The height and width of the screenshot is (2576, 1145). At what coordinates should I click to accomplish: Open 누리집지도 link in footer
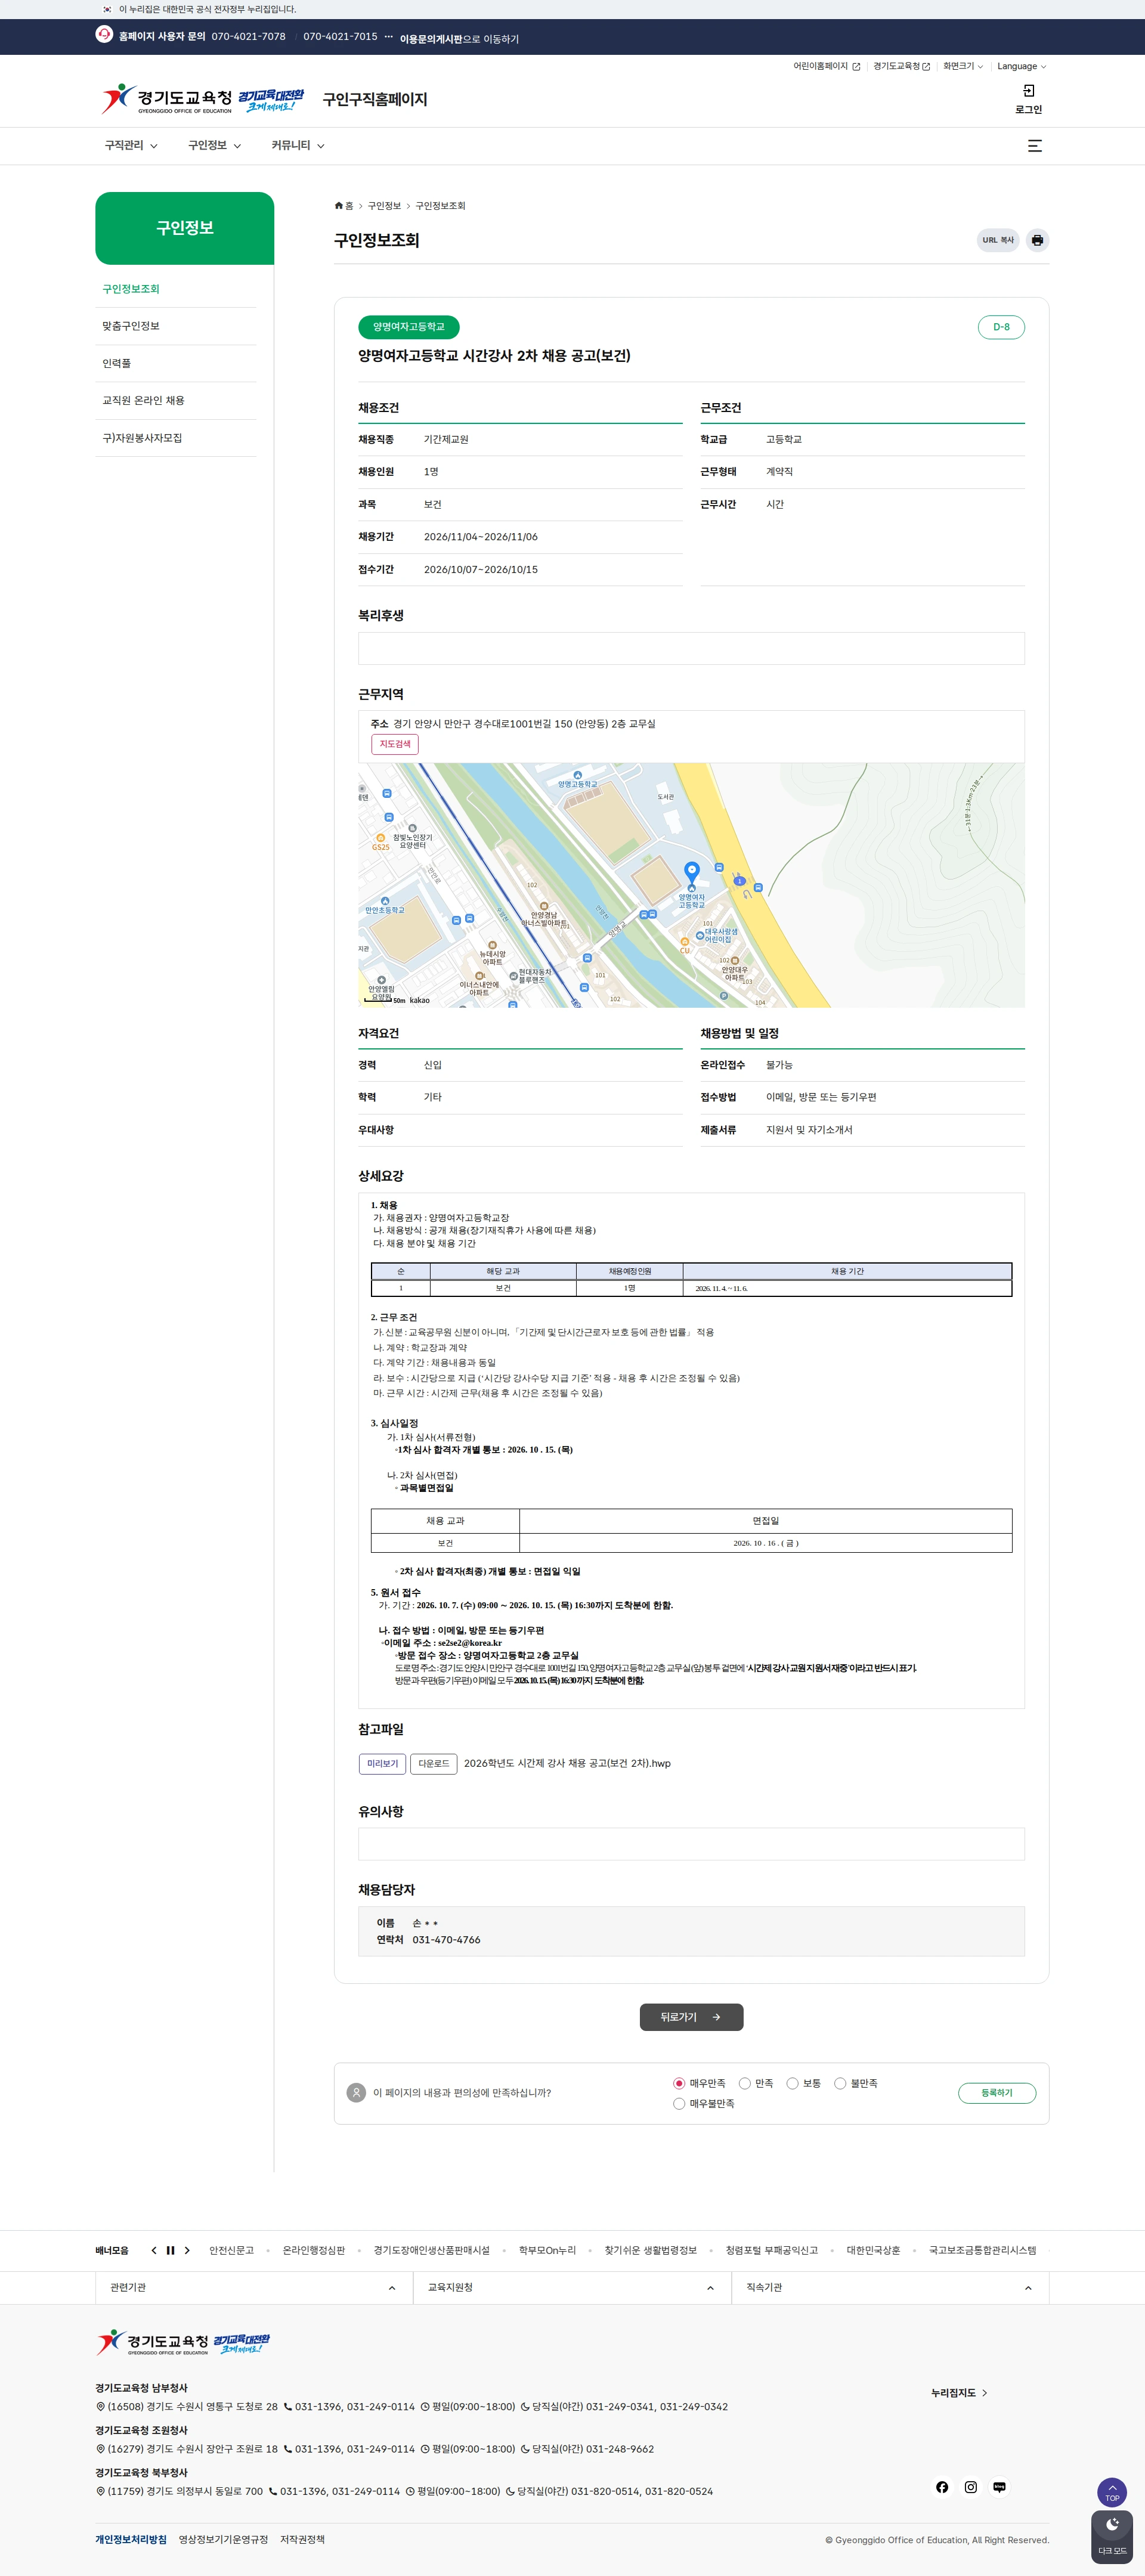(959, 2393)
